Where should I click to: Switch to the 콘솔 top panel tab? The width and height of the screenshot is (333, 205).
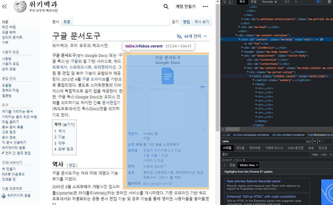(254, 2)
